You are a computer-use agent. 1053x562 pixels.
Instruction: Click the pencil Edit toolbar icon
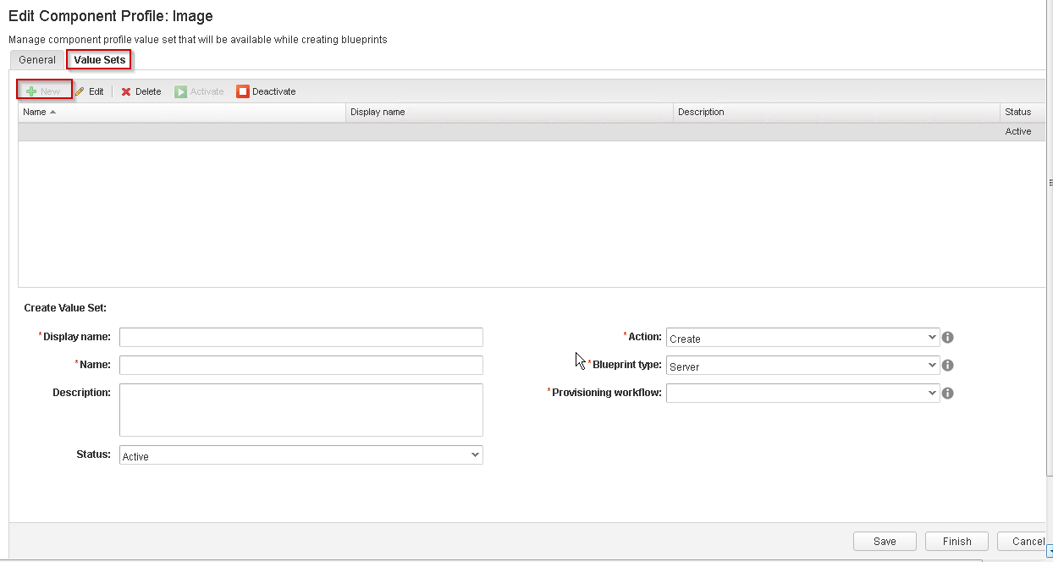[80, 91]
